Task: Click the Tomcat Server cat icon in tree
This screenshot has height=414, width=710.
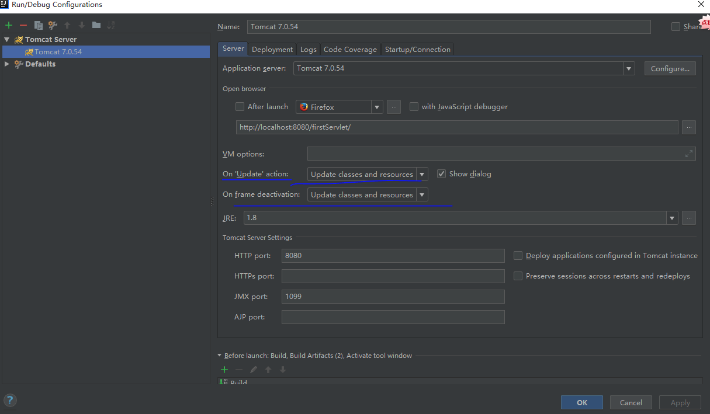Action: tap(19, 40)
